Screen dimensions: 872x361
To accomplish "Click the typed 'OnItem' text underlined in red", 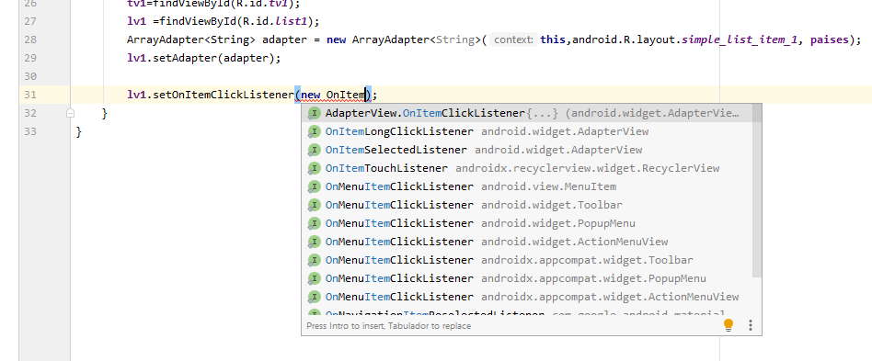I will click(x=345, y=95).
